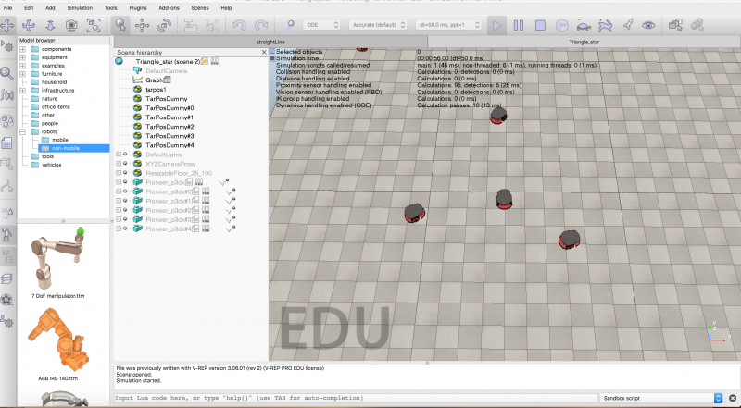Collapse the robots folder
The image size is (741, 408).
[x=22, y=131]
